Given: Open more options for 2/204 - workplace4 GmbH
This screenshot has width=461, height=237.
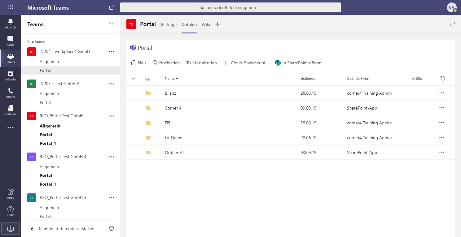Looking at the screenshot, I should click(112, 52).
